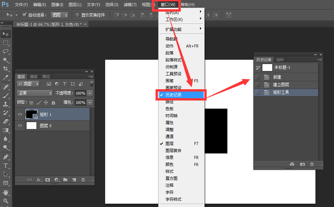Select the Horizontal Type tool
Image resolution: width=334 pixels, height=207 pixels.
6,166
